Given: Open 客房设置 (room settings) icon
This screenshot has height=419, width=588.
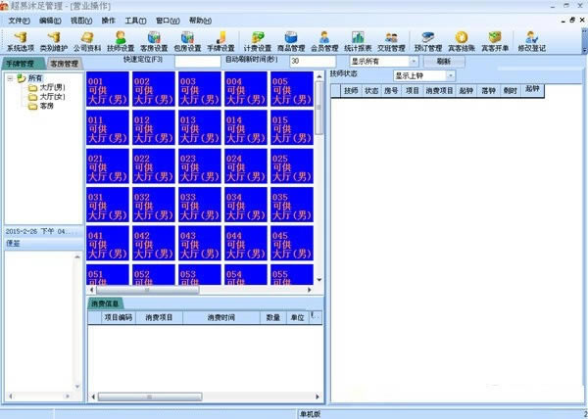Looking at the screenshot, I should [x=154, y=41].
